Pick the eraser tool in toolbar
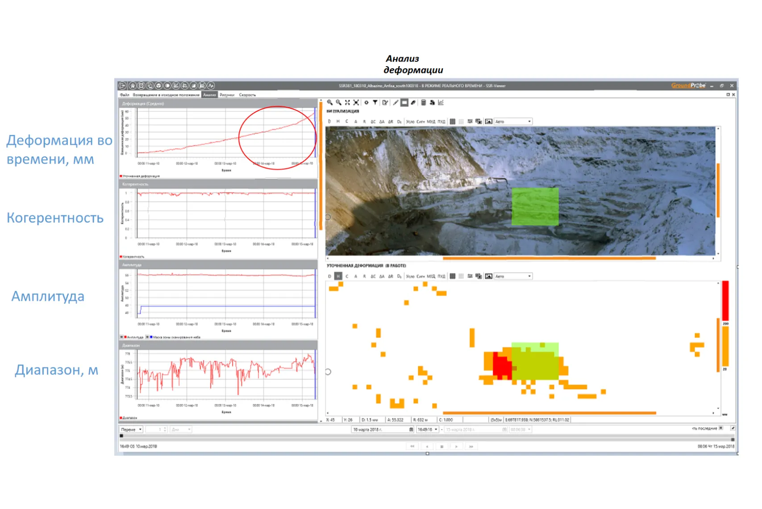This screenshot has width=762, height=509. click(413, 102)
